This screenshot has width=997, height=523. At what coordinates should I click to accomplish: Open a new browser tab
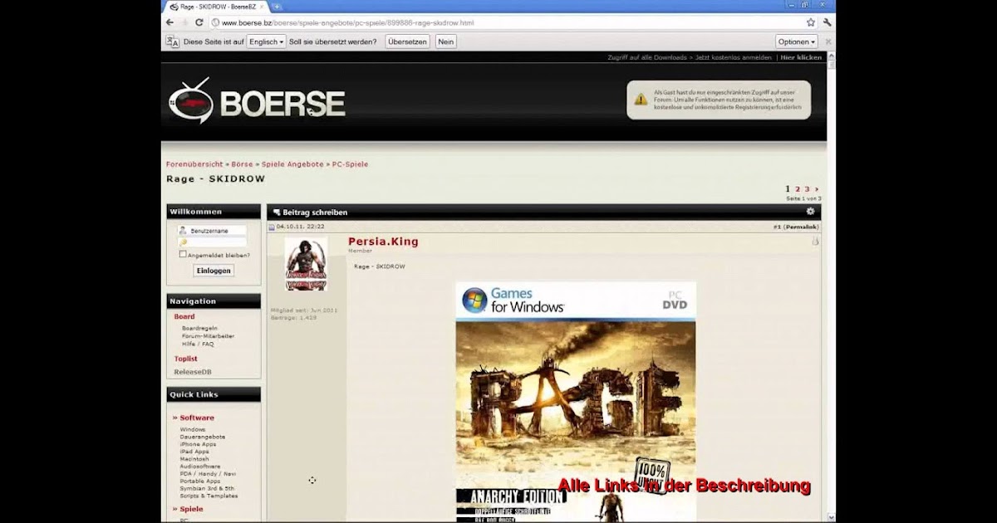[277, 7]
